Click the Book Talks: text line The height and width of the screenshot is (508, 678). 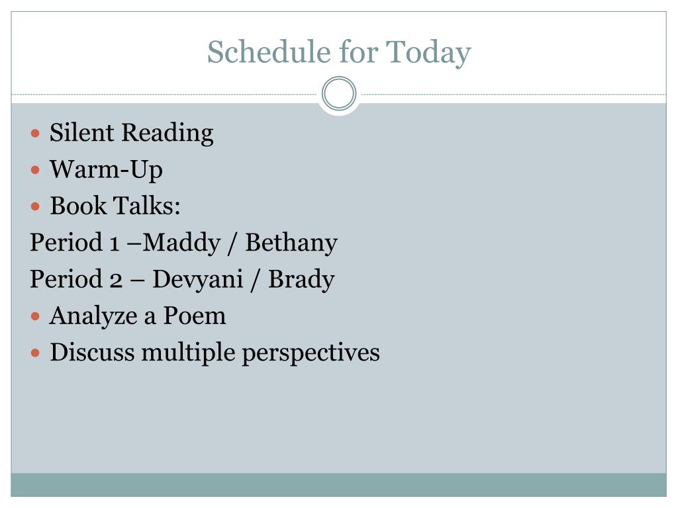coord(115,206)
